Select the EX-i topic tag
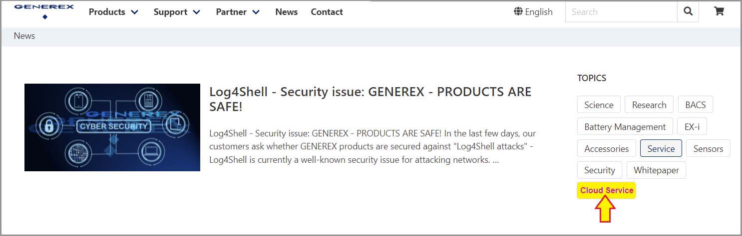Image resolution: width=742 pixels, height=236 pixels. (692, 127)
